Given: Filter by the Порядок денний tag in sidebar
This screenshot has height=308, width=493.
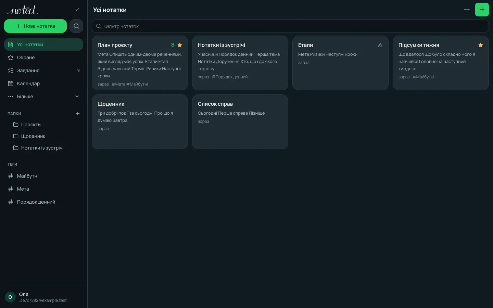Looking at the screenshot, I should (43, 202).
